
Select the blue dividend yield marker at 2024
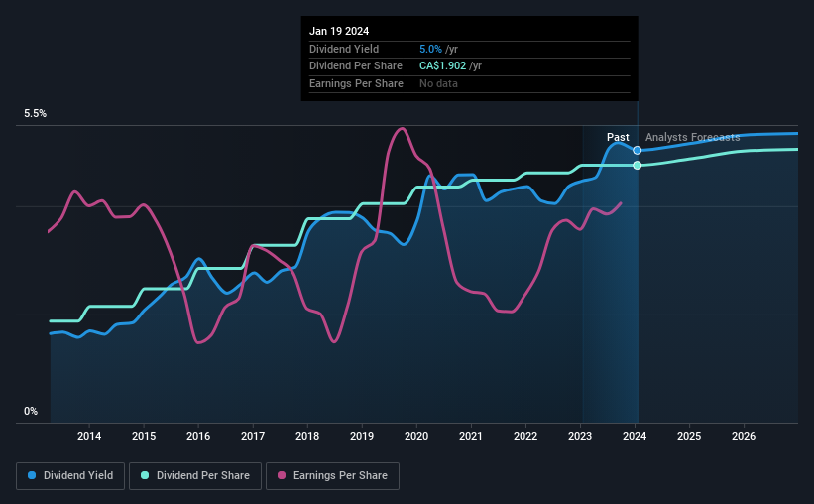(x=637, y=150)
